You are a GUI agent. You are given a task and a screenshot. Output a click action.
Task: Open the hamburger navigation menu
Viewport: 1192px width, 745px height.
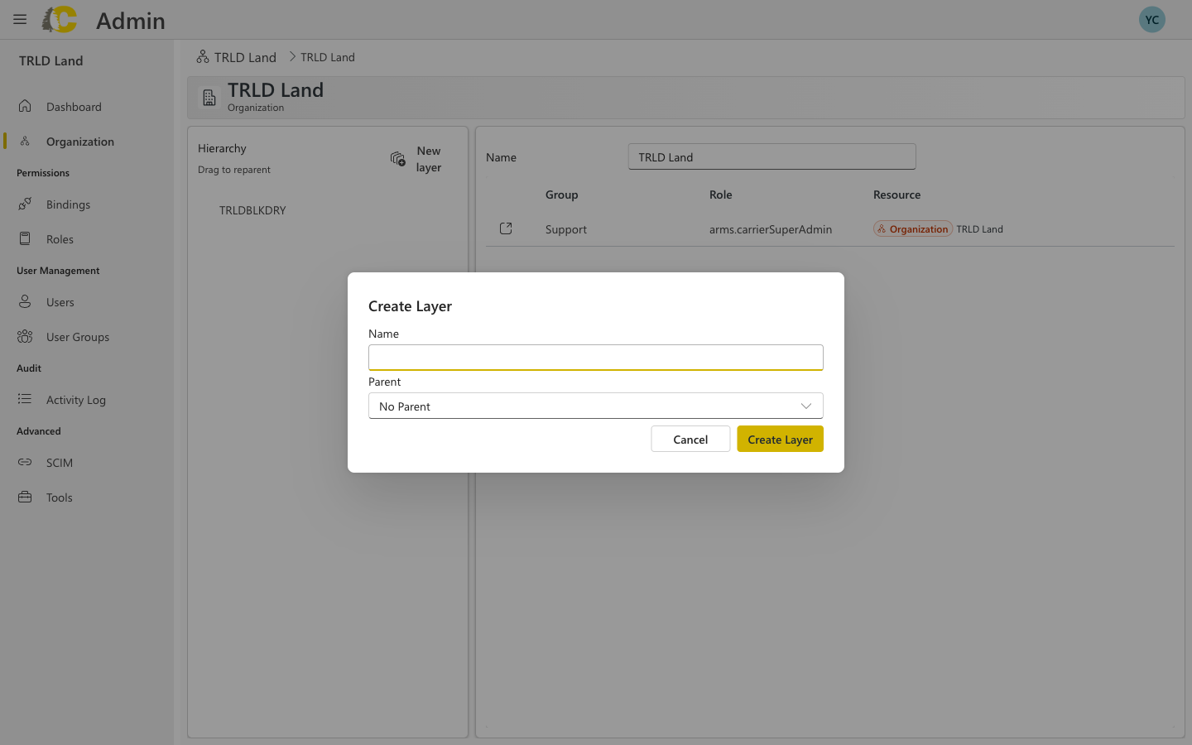19,19
